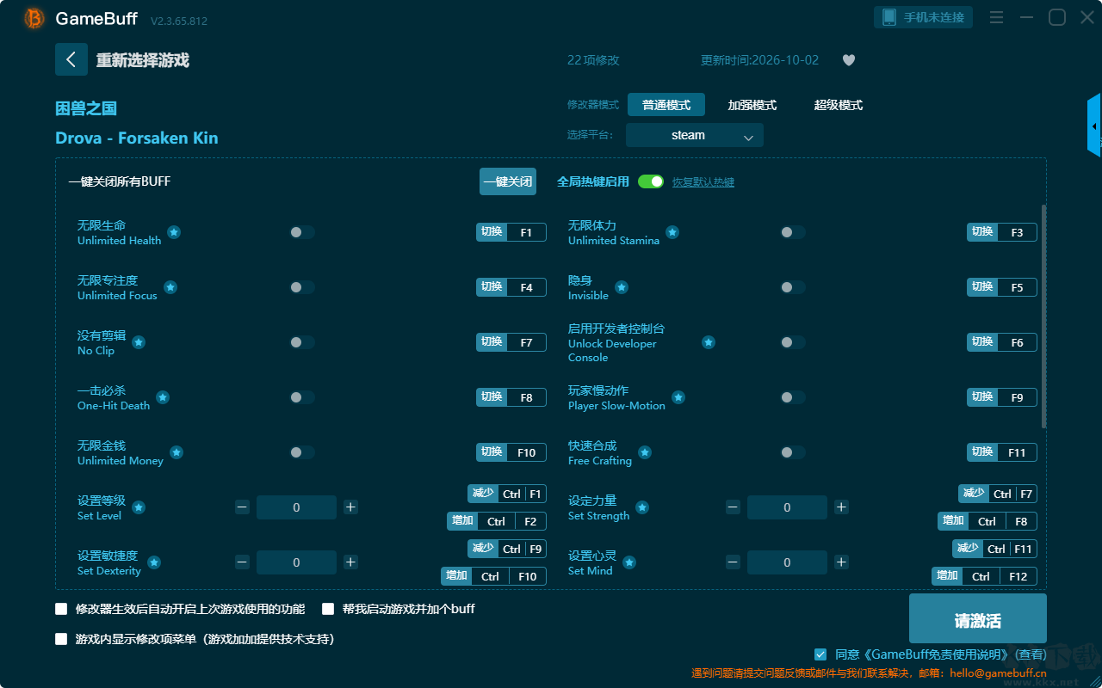Click the vertical scrollbar of cheat list

point(1044,316)
